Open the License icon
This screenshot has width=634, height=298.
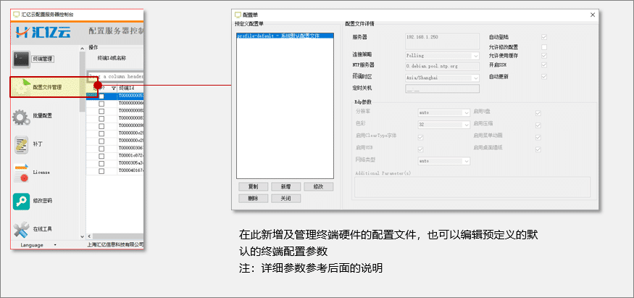tap(22, 173)
